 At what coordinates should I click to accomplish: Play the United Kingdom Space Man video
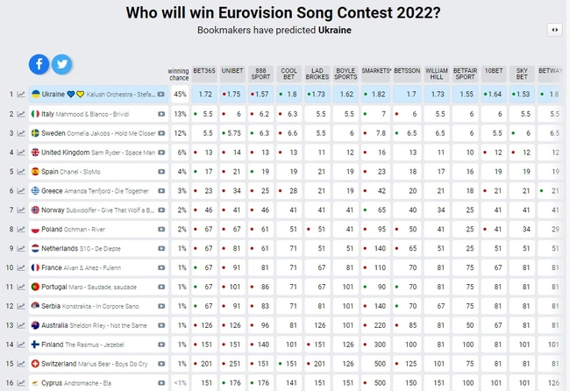point(161,152)
